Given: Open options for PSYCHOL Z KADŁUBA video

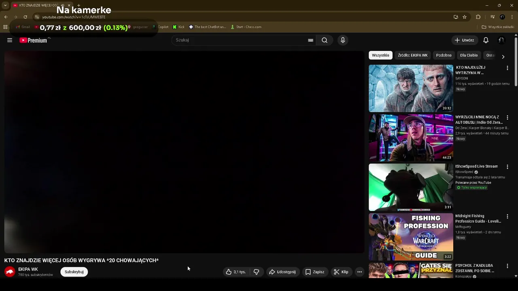Looking at the screenshot, I should point(507,266).
